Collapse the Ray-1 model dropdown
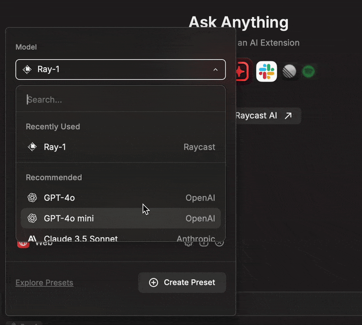Image resolution: width=362 pixels, height=325 pixels. (120, 70)
